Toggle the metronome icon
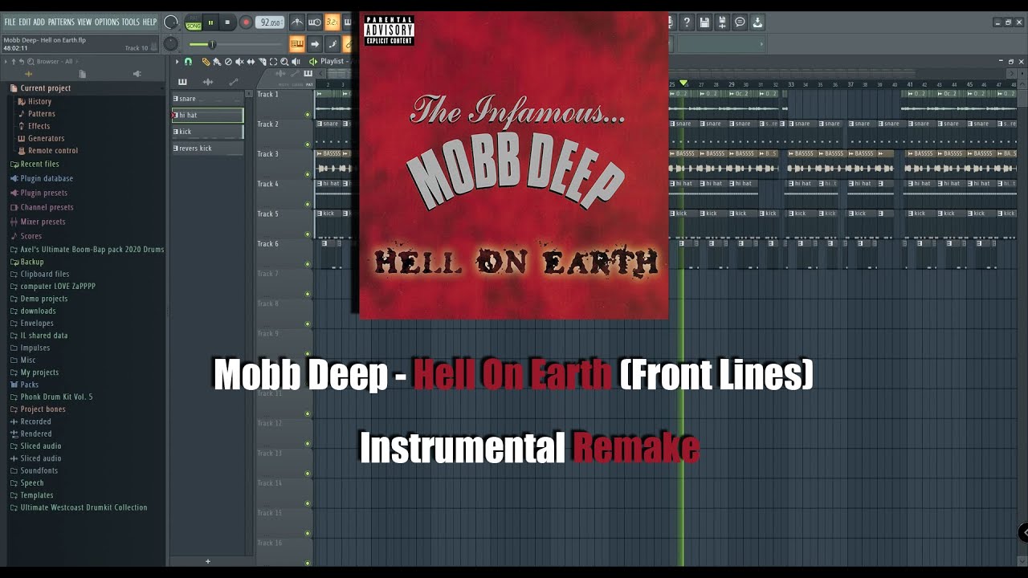 [297, 22]
